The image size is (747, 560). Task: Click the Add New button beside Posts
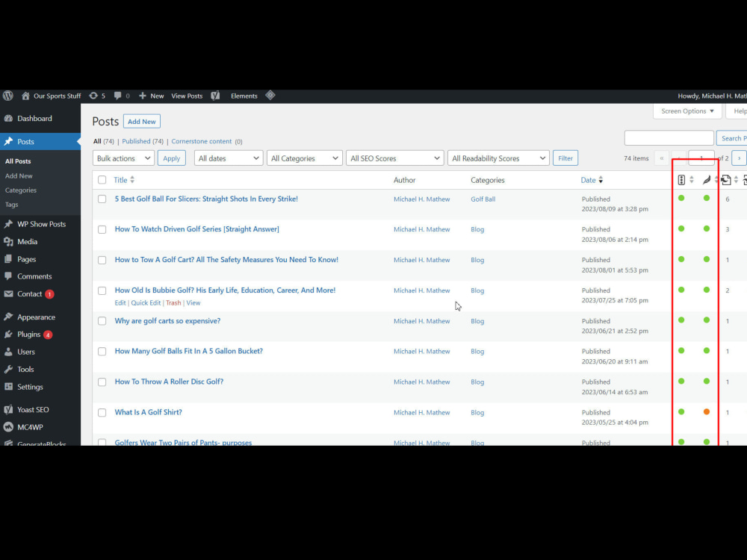[x=141, y=122]
